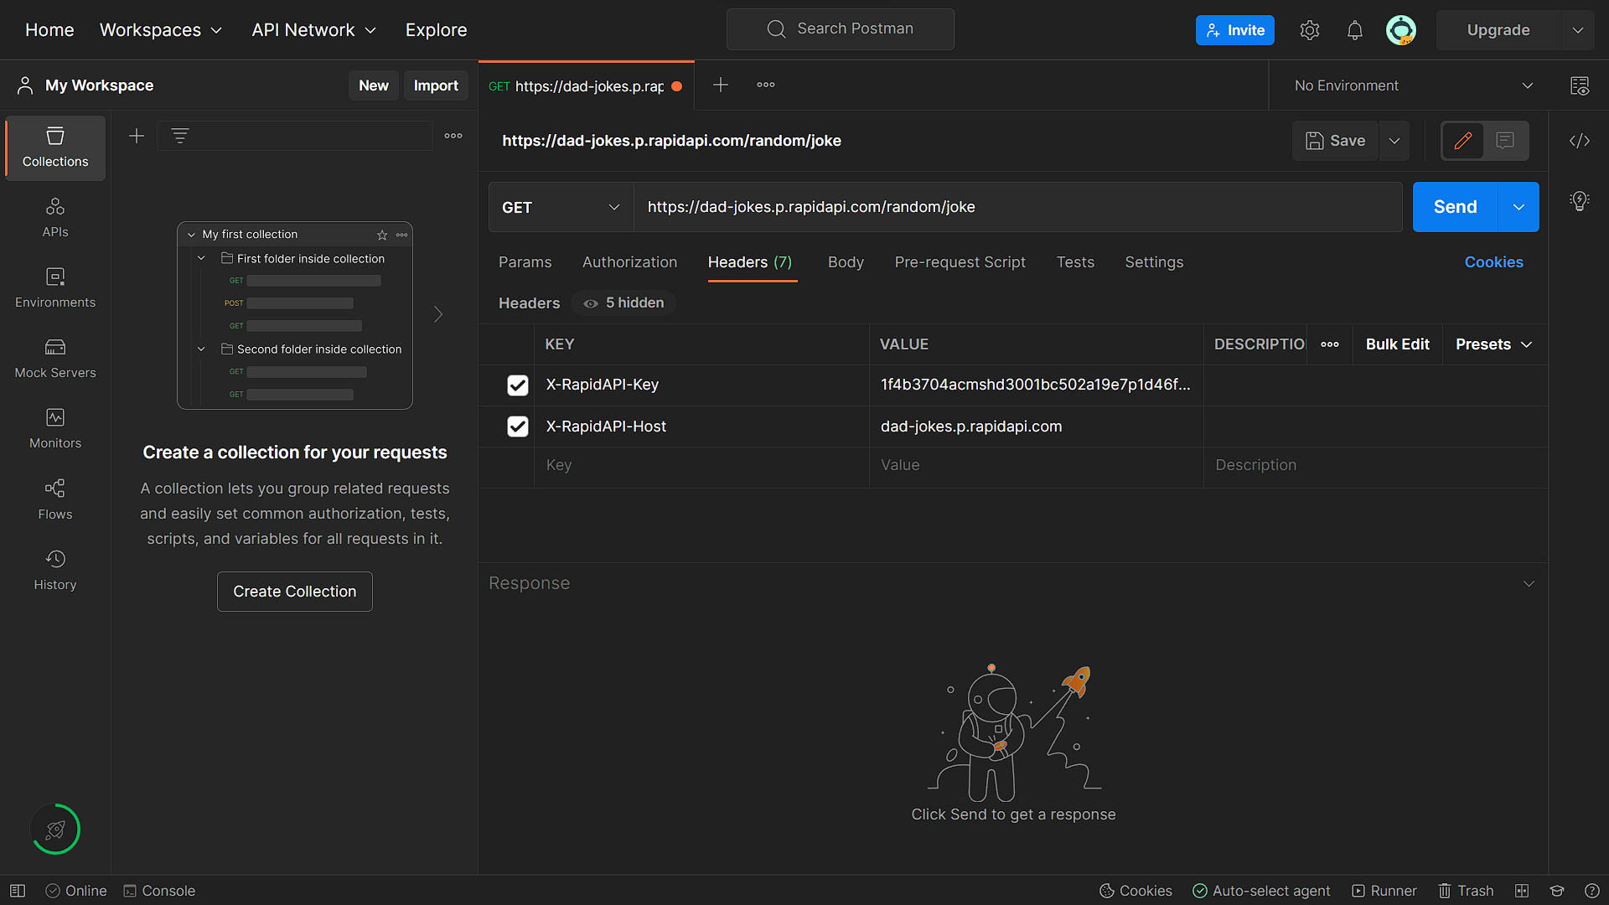The width and height of the screenshot is (1609, 905).
Task: Open the GET method dropdown
Action: (x=561, y=207)
